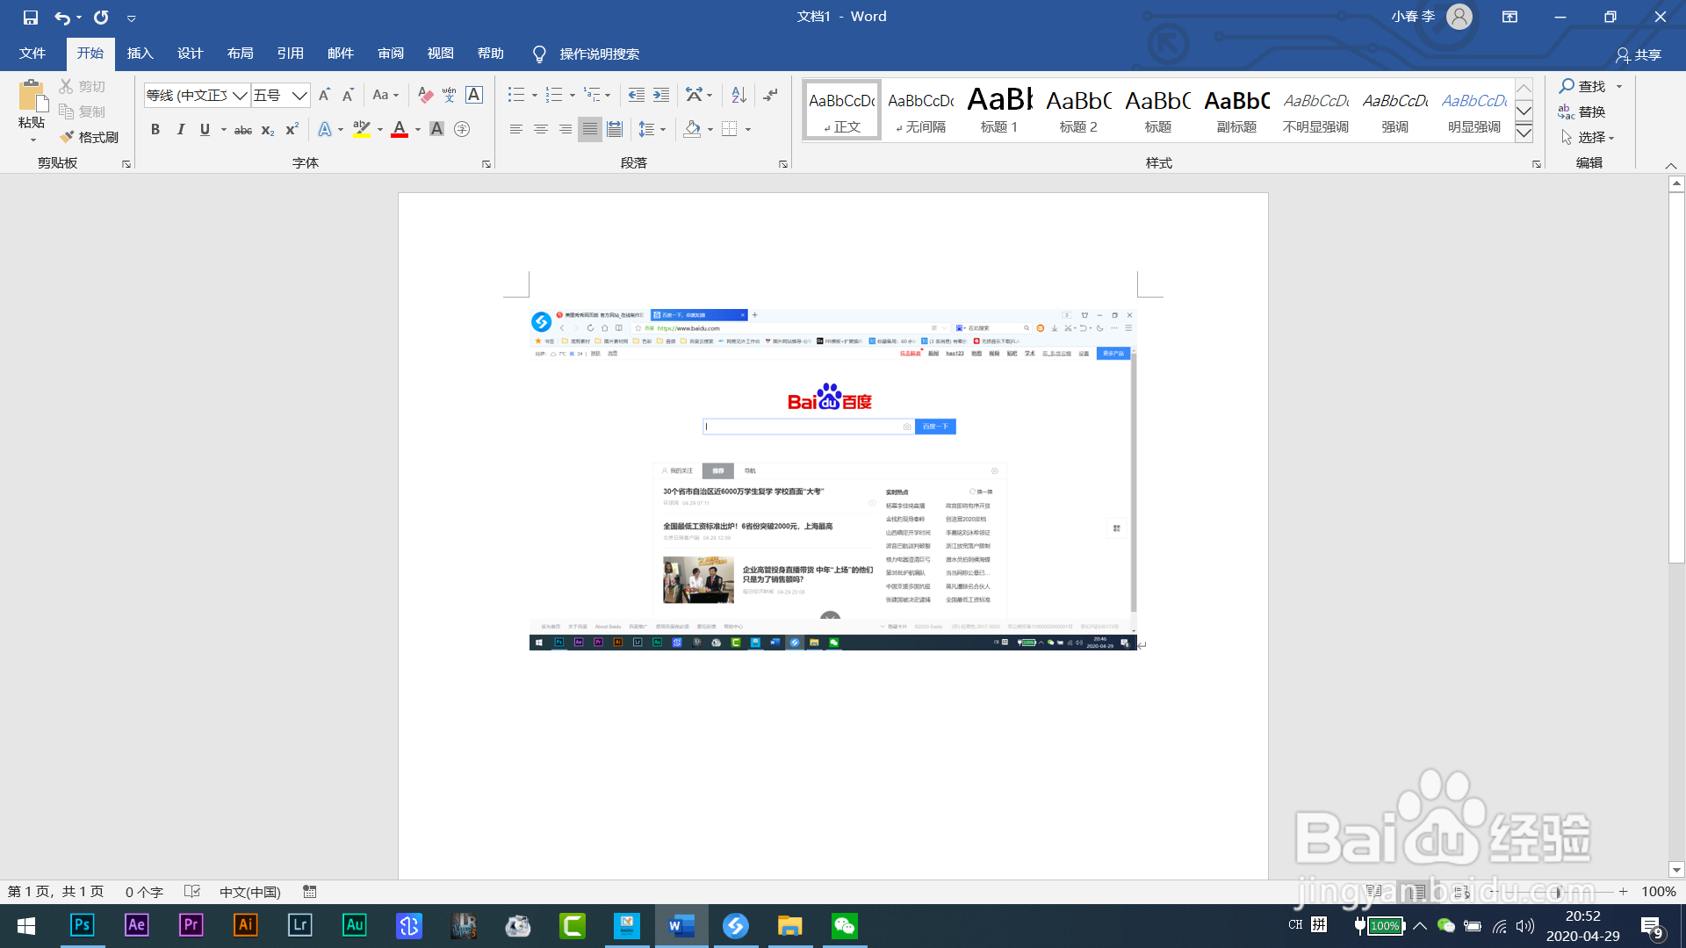Open WeChat from the taskbar
The height and width of the screenshot is (948, 1686).
(845, 925)
